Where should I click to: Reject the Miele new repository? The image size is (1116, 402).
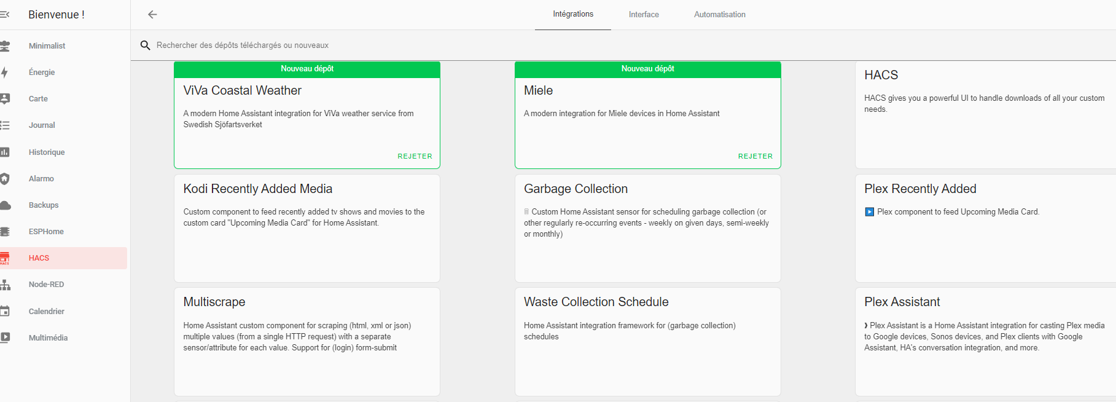pyautogui.click(x=755, y=156)
